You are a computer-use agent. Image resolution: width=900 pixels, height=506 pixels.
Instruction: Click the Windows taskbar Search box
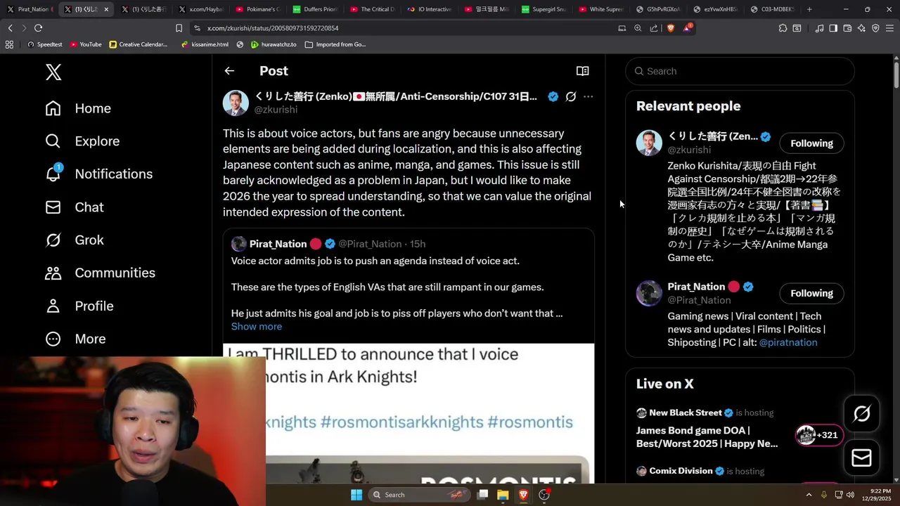click(x=418, y=495)
